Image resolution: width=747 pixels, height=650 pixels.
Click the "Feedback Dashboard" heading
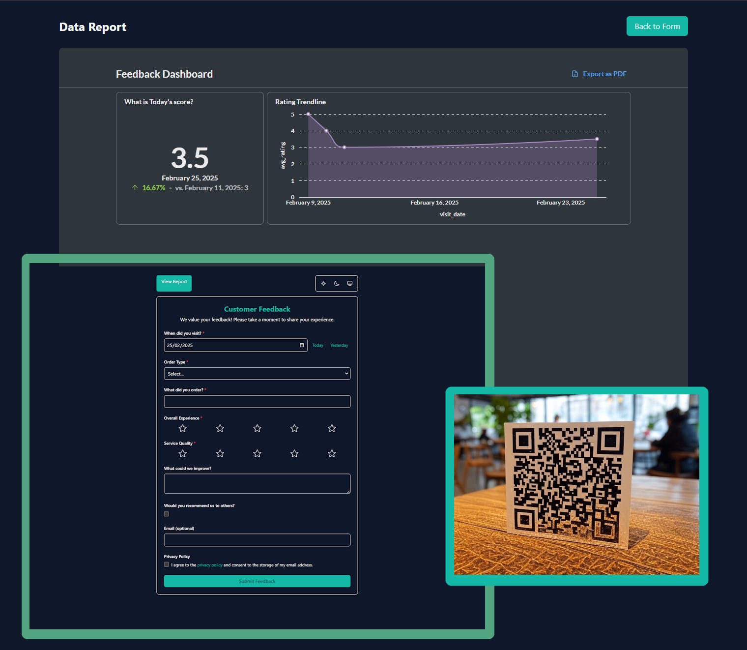pos(164,74)
